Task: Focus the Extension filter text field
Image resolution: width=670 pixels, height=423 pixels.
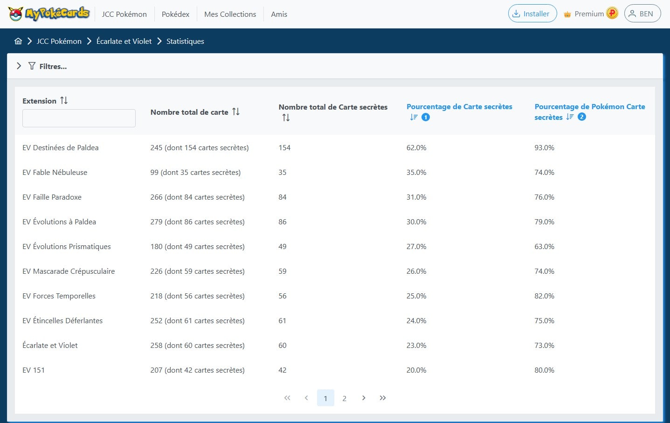Action: click(79, 118)
